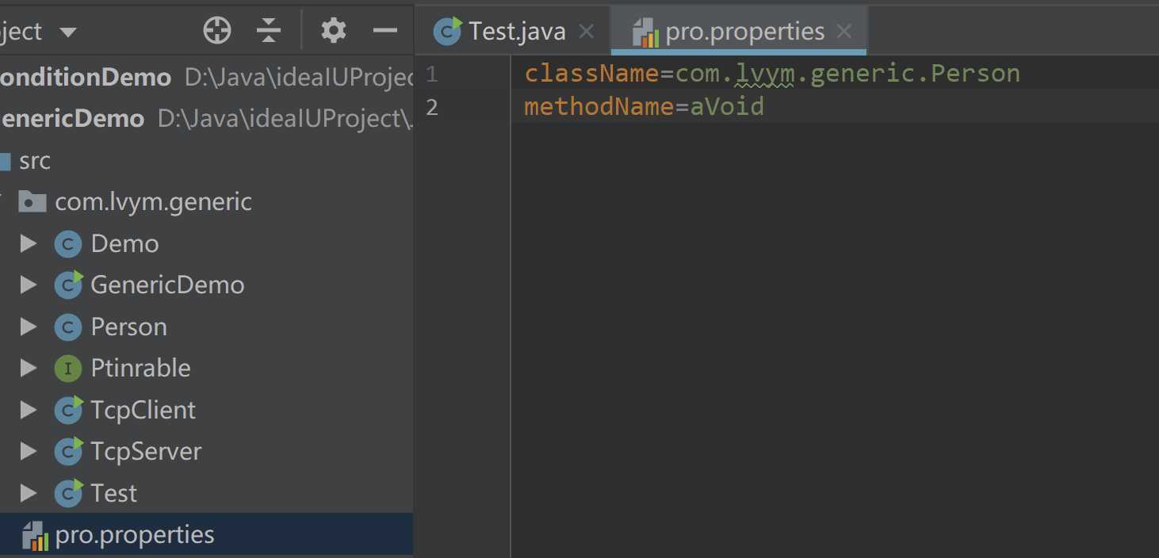Select pro.properties file in tree
The height and width of the screenshot is (558, 1159).
pyautogui.click(x=206, y=534)
